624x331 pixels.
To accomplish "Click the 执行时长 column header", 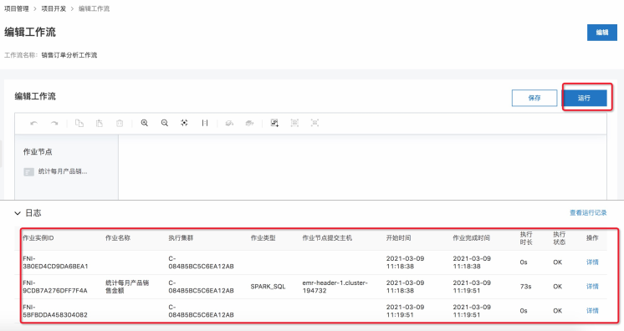I will point(526,238).
